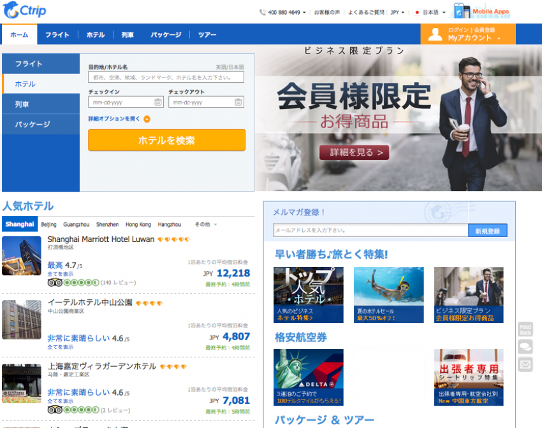This screenshot has width=542, height=428.
Task: Open the JPY currency dropdown
Action: click(x=397, y=11)
